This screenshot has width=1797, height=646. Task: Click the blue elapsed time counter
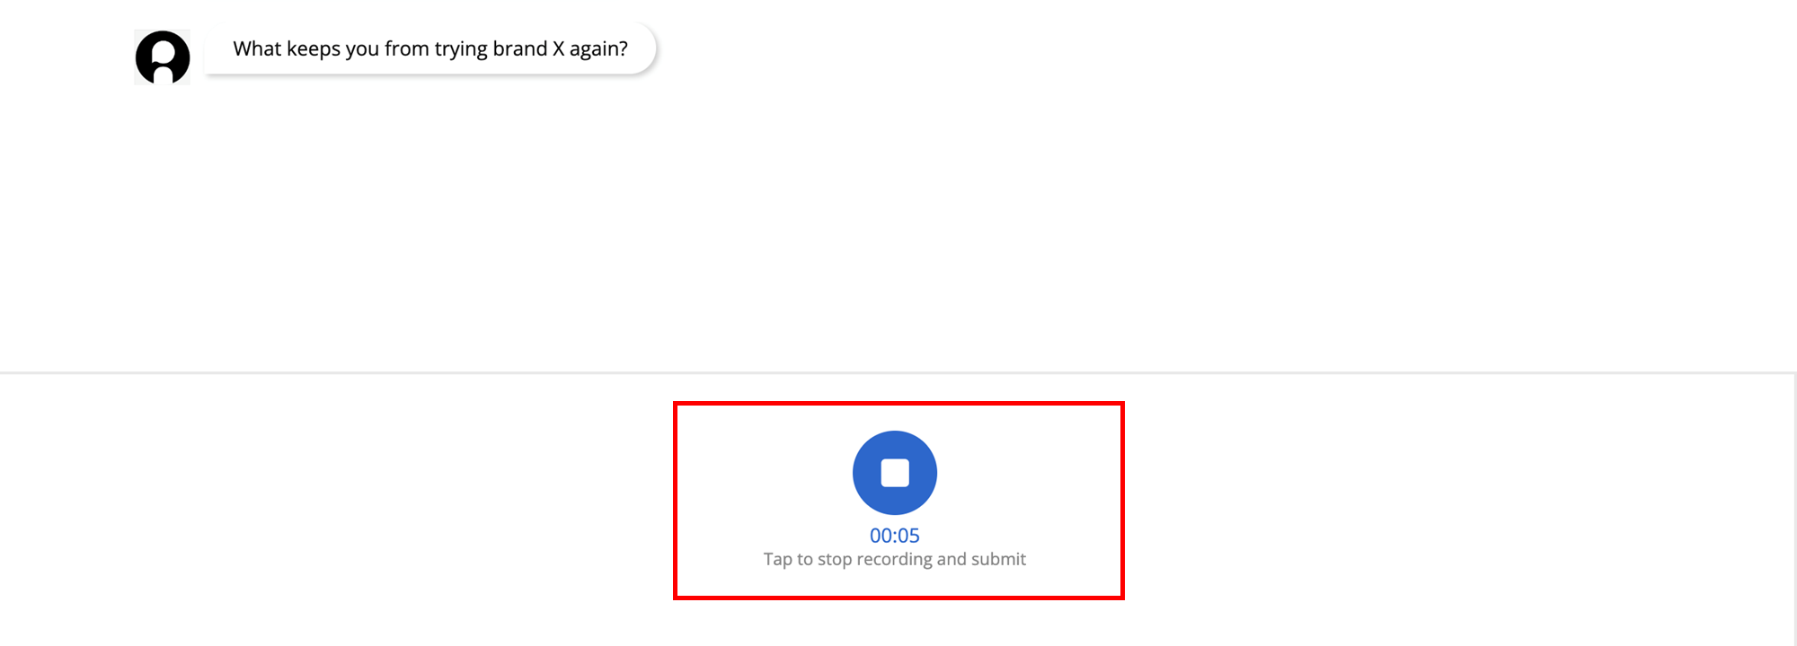894,536
